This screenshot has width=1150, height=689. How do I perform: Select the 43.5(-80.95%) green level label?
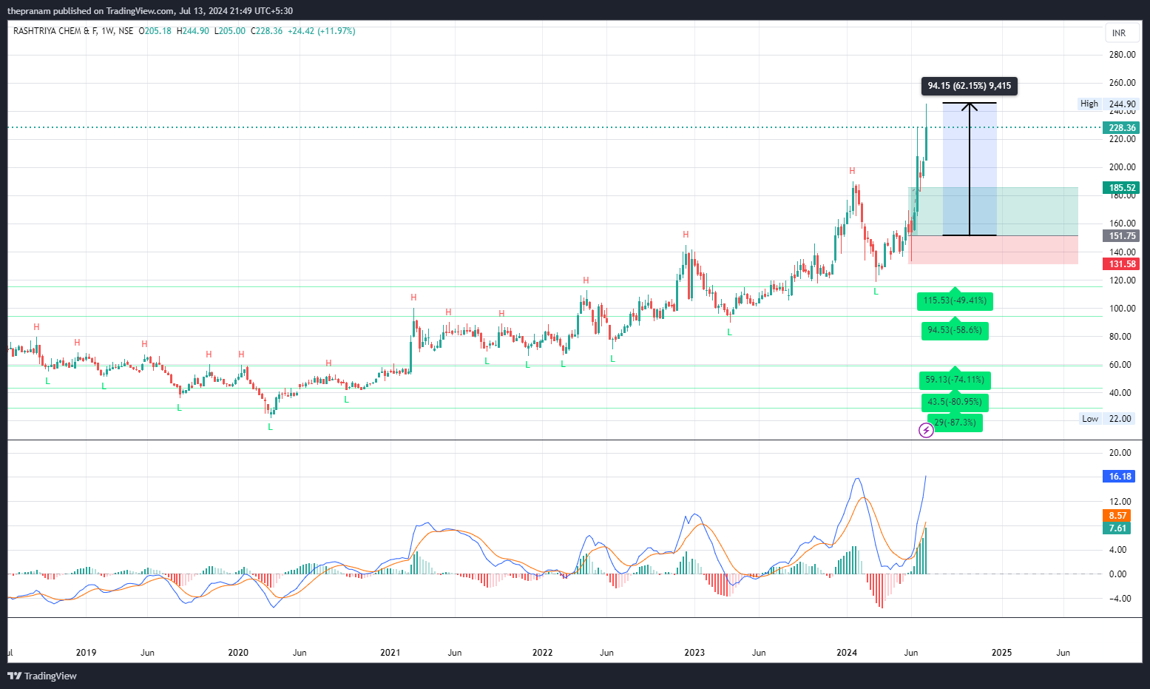[955, 402]
